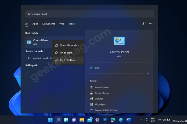Click the 'Recent' heading in the preview pane
The image size is (187, 124).
[x=93, y=81]
